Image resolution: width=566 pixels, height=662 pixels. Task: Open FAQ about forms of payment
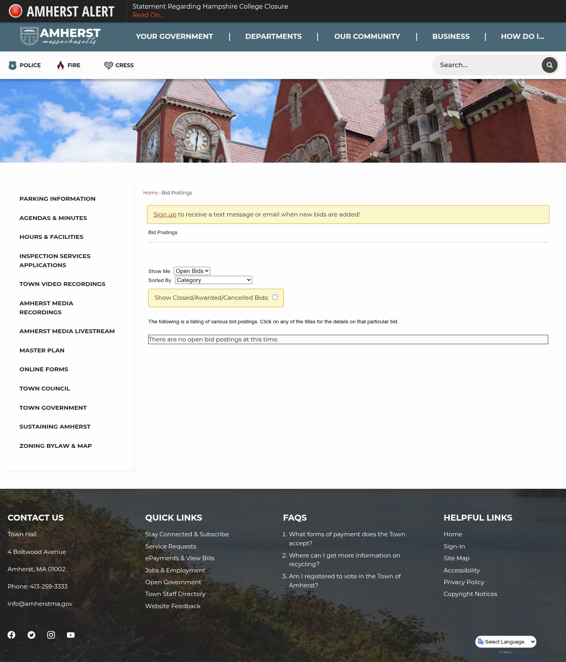(x=347, y=539)
